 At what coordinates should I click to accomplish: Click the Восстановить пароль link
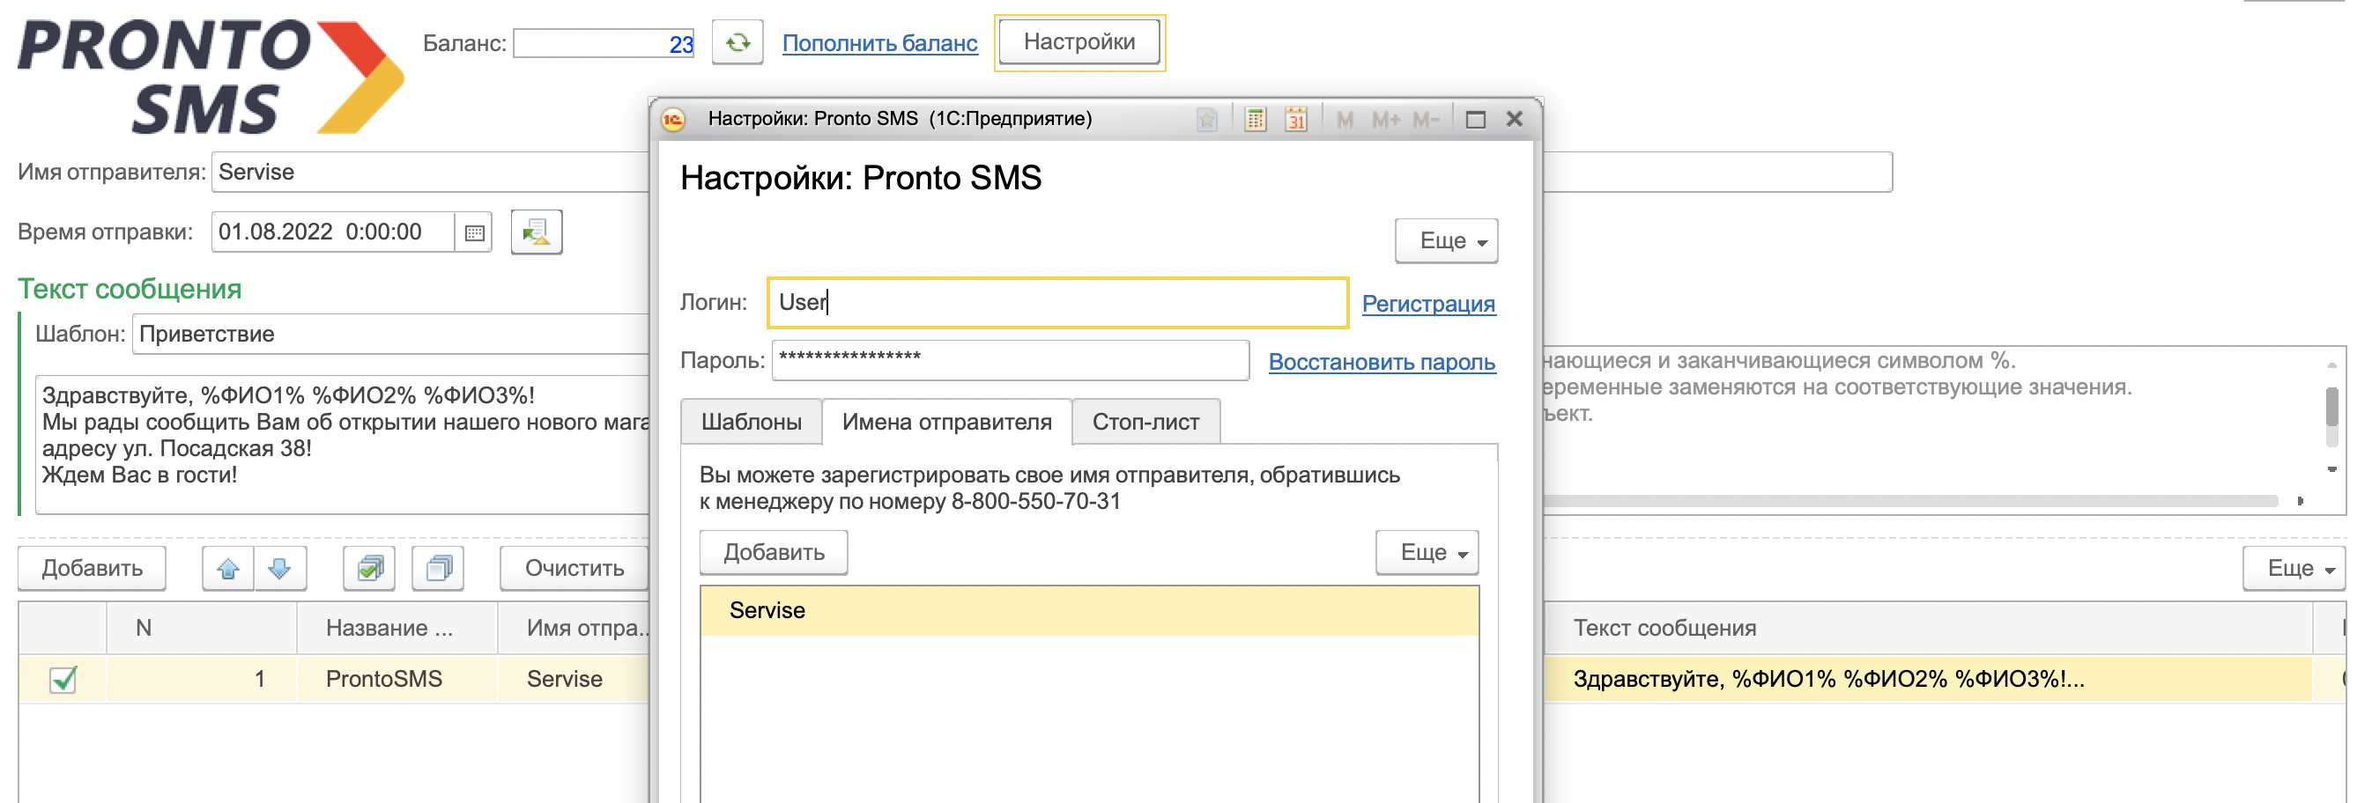coord(1382,363)
